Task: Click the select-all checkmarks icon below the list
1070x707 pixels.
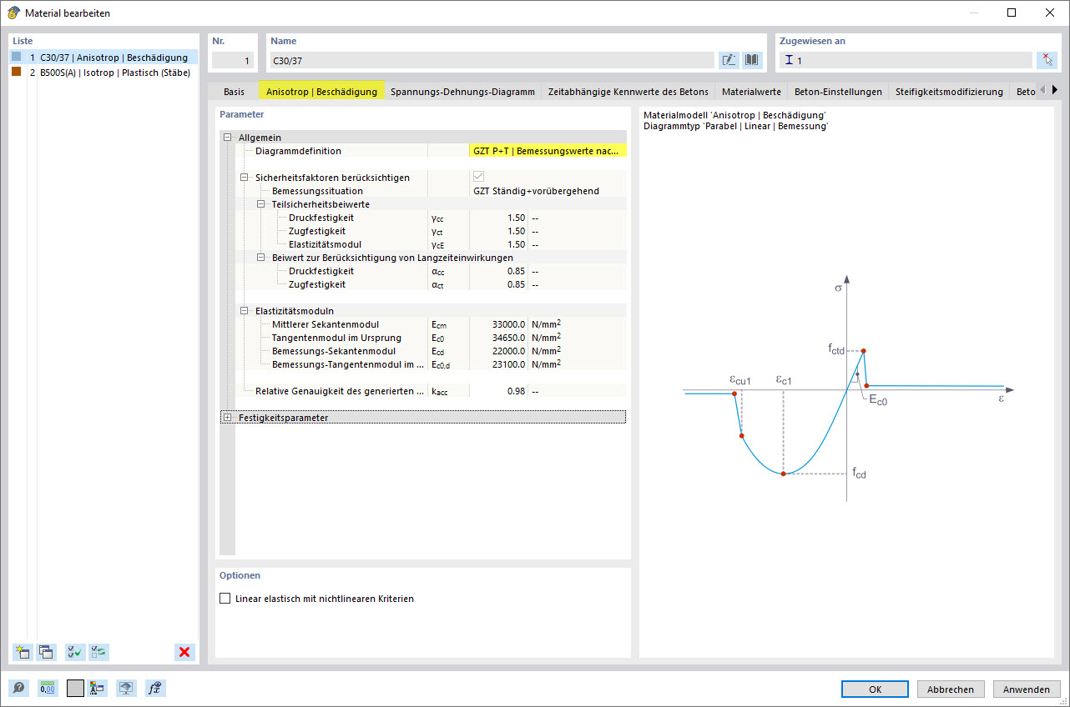Action: click(x=74, y=652)
